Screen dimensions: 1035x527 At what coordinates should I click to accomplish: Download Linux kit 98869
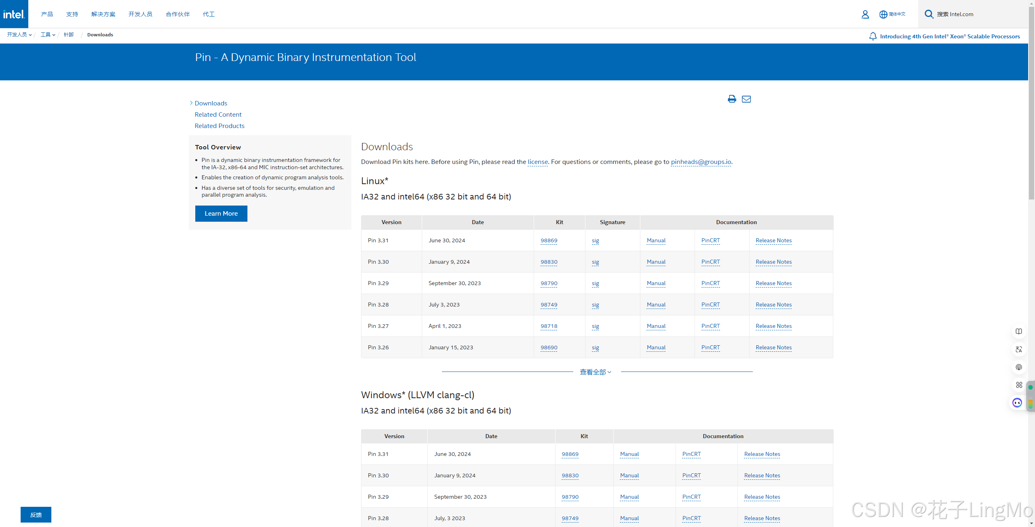[x=549, y=241]
